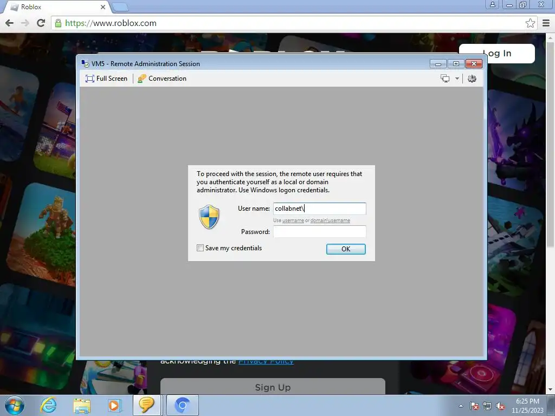This screenshot has width=555, height=416.
Task: Maximize the VM5 Remote Administration window
Action: (x=456, y=64)
